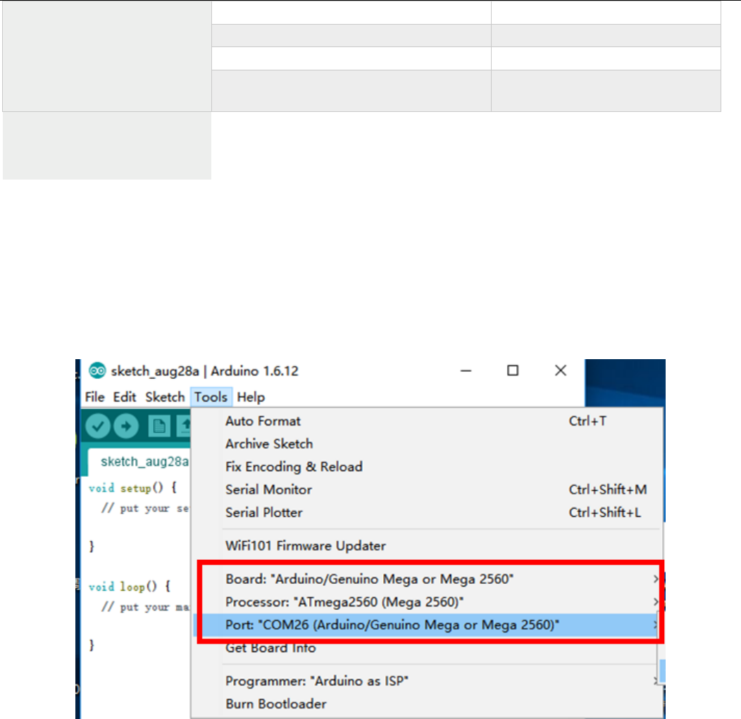Viewport: 741px width, 719px height.
Task: Open the File menu
Action: (x=94, y=396)
